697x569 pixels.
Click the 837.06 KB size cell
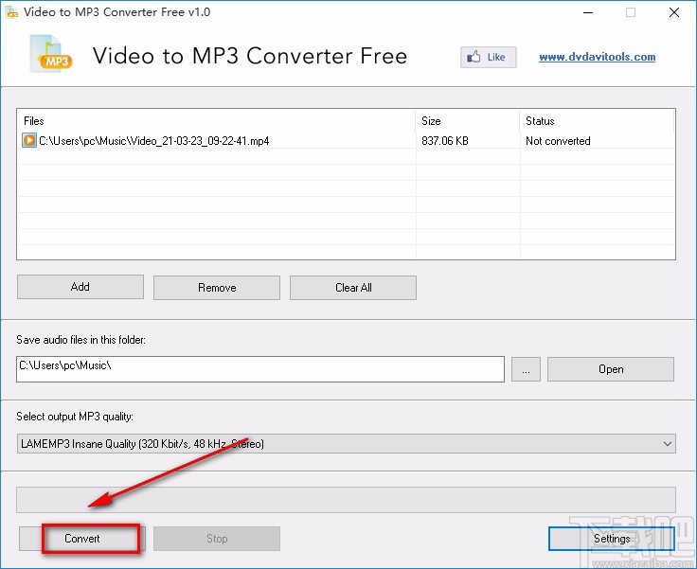445,141
